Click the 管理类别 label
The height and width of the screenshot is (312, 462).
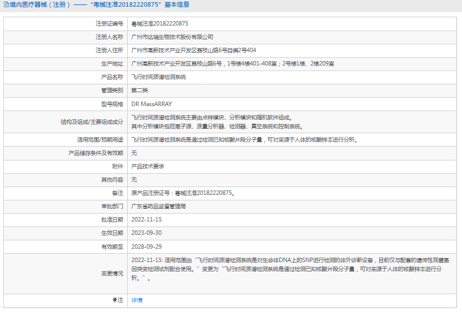(112, 90)
